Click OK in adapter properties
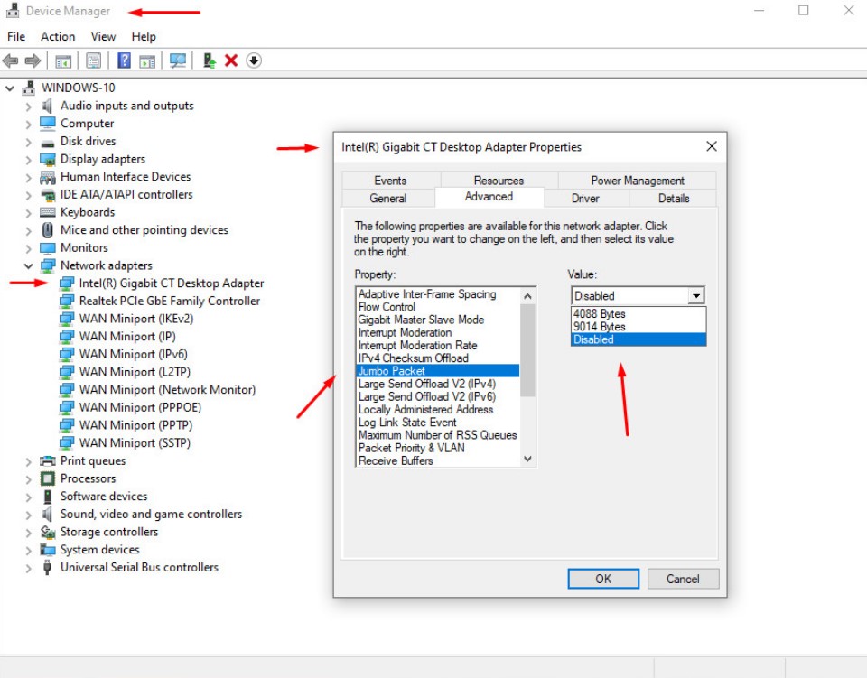Image resolution: width=867 pixels, height=678 pixels. click(x=603, y=579)
